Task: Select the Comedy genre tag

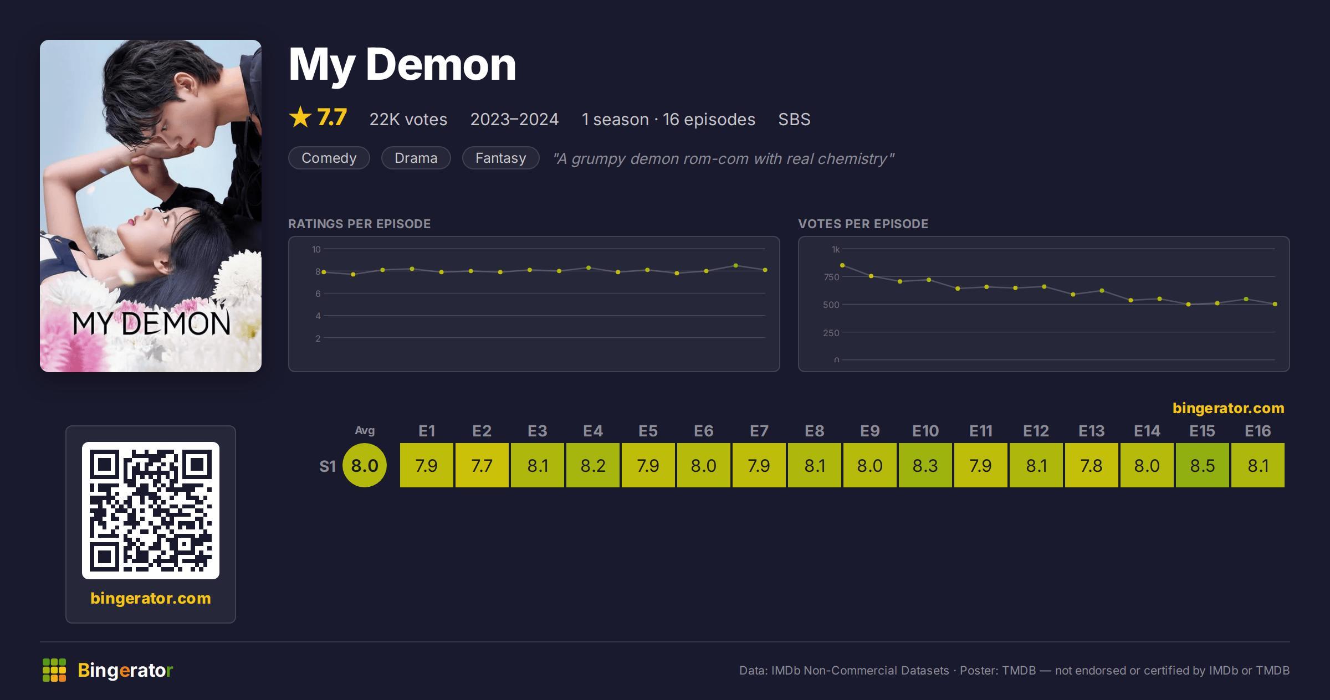Action: 329,158
